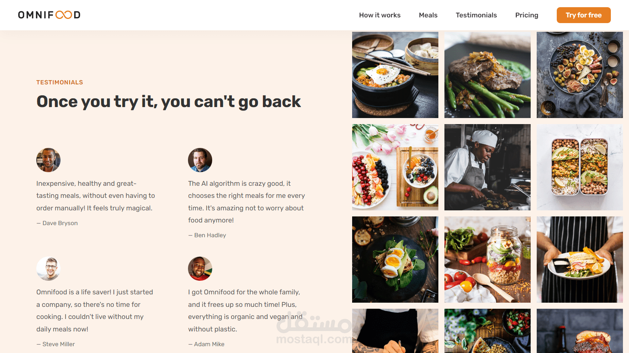Open the avocado egg plate photo
Screen dimensions: 629x353
(x=395, y=260)
